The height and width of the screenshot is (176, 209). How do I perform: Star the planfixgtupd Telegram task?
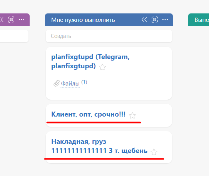coord(102,67)
